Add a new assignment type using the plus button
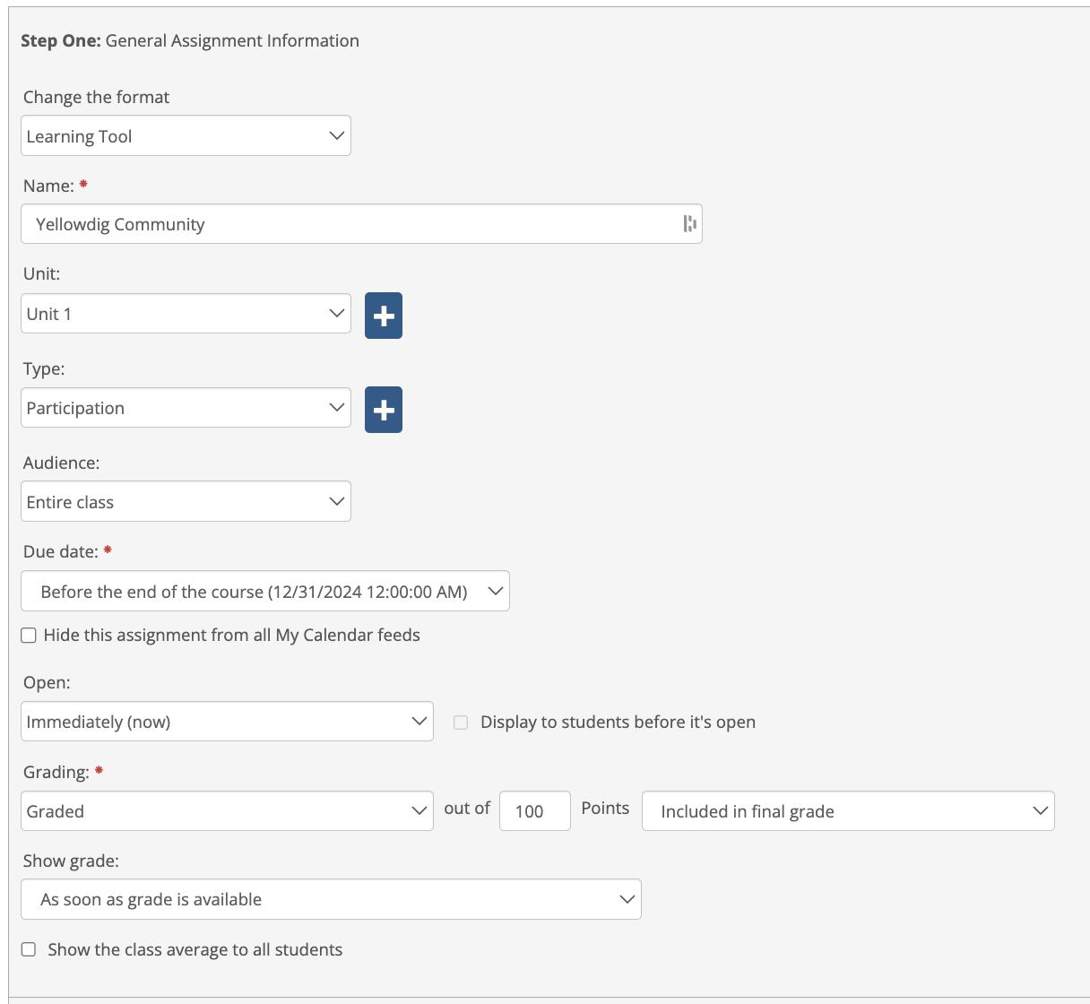This screenshot has width=1090, height=1004. point(383,409)
